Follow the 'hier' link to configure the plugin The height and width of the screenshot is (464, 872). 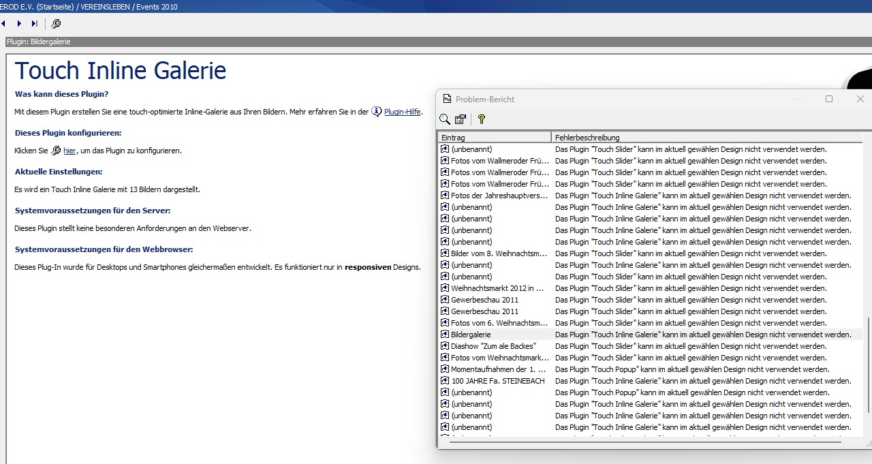tap(69, 151)
